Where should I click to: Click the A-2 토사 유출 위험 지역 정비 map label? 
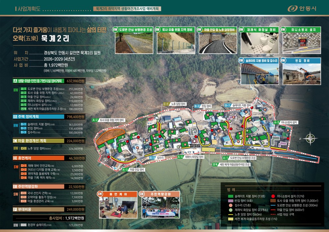click(109, 120)
